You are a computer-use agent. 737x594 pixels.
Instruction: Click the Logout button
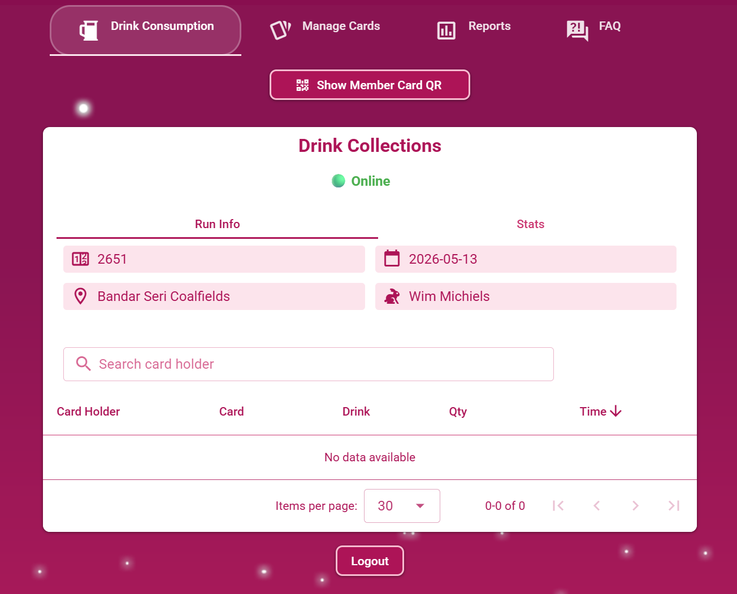(370, 561)
